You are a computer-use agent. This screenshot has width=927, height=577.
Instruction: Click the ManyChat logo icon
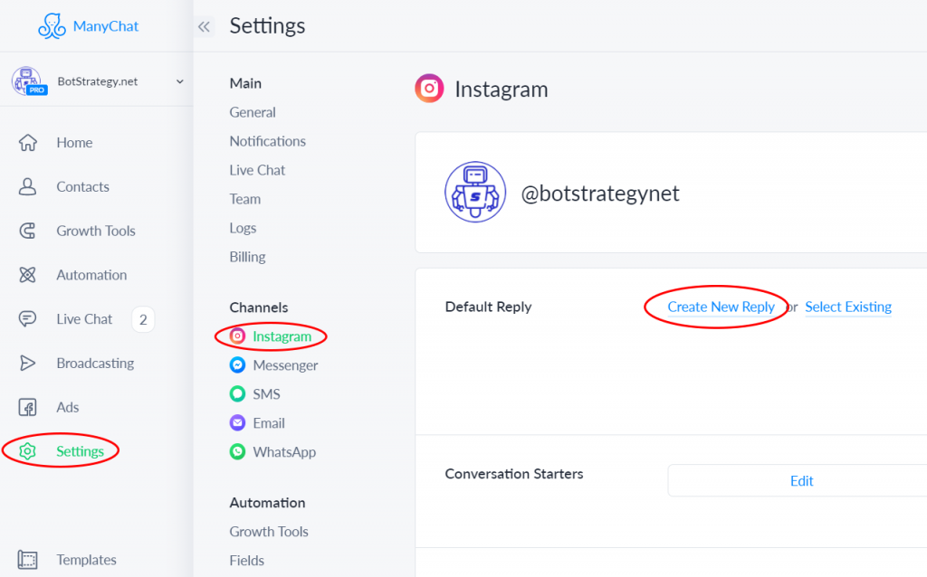point(53,25)
